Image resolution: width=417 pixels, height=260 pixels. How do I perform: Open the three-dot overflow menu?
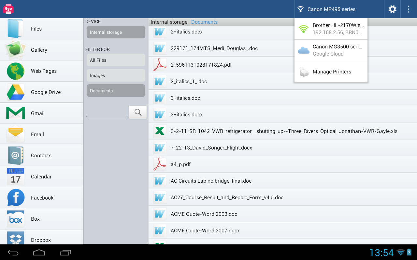click(409, 9)
